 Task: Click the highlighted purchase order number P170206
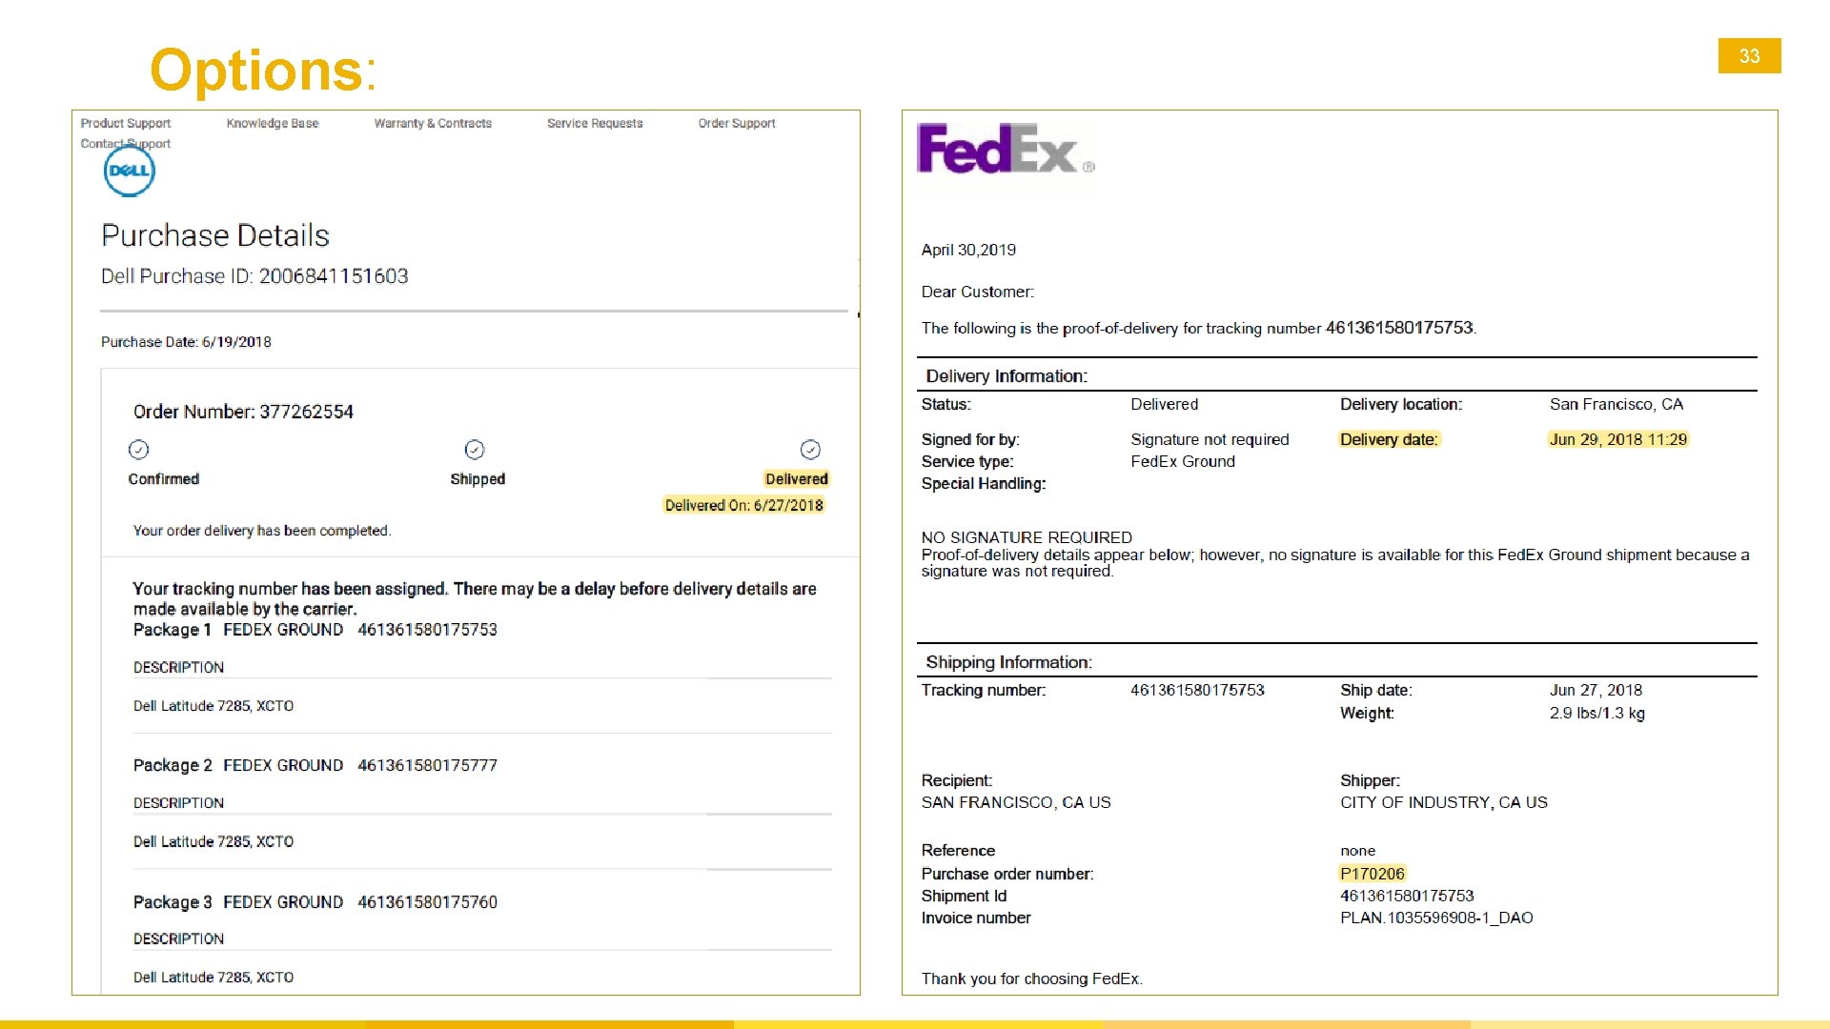1372,874
